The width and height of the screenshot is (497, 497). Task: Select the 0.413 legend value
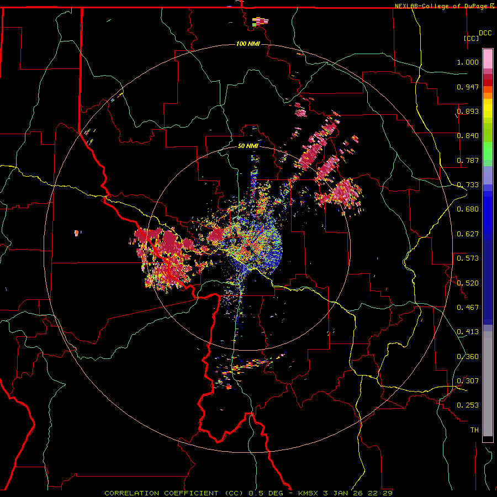[x=468, y=332]
